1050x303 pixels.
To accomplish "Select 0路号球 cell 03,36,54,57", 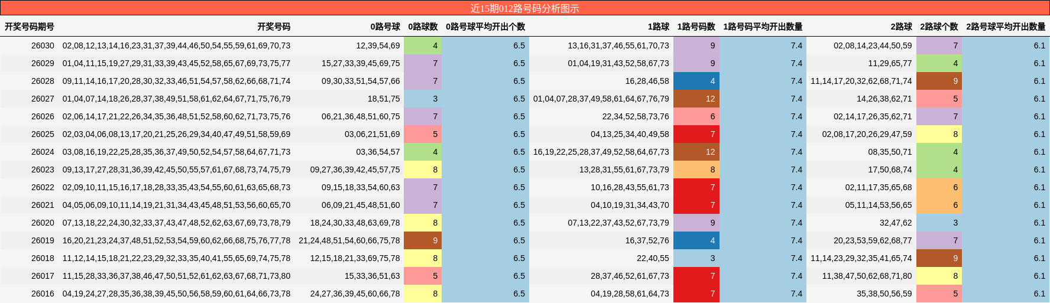I will click(x=378, y=152).
